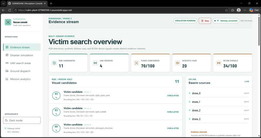Viewport: 261px width, 138px height.
Task: Click the moon icon in Dark mode button
Action: 6,120
